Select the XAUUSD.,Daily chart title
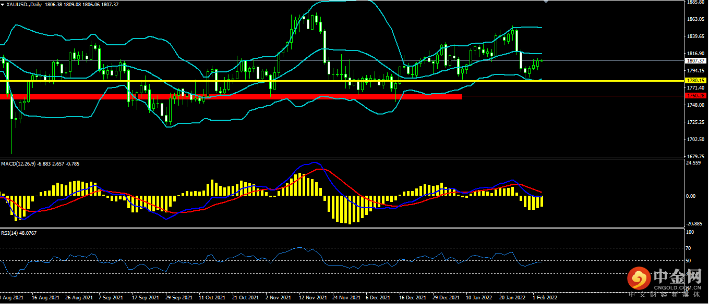Screen dimensions: 709x304 point(25,4)
